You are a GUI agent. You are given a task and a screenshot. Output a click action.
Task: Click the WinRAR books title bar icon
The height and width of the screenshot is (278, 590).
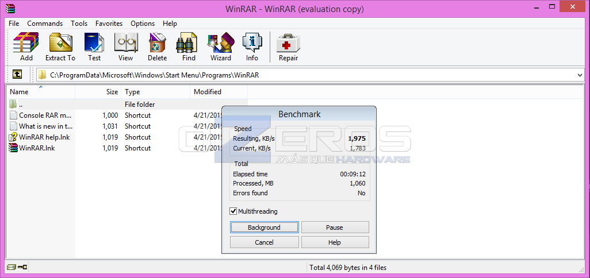pyautogui.click(x=10, y=7)
